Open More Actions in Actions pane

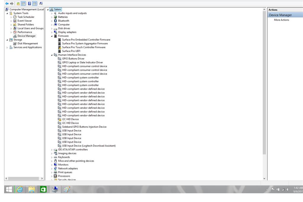coord(281,20)
